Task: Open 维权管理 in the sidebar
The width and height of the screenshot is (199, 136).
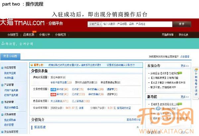Action: click(x=9, y=125)
